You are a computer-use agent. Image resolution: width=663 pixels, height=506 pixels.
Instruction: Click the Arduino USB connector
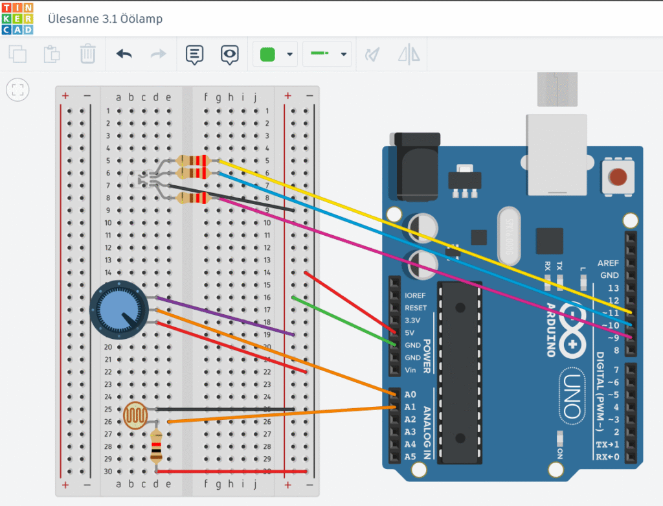pos(556,155)
